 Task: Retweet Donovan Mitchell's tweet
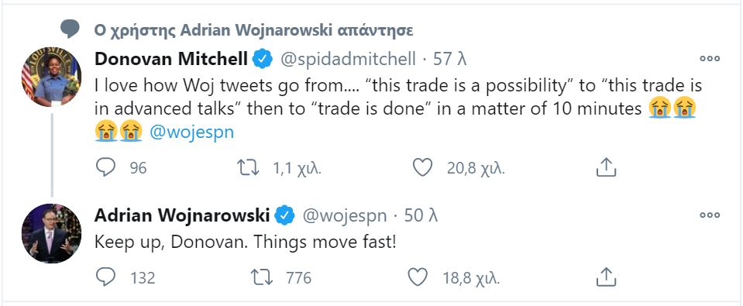point(248,167)
